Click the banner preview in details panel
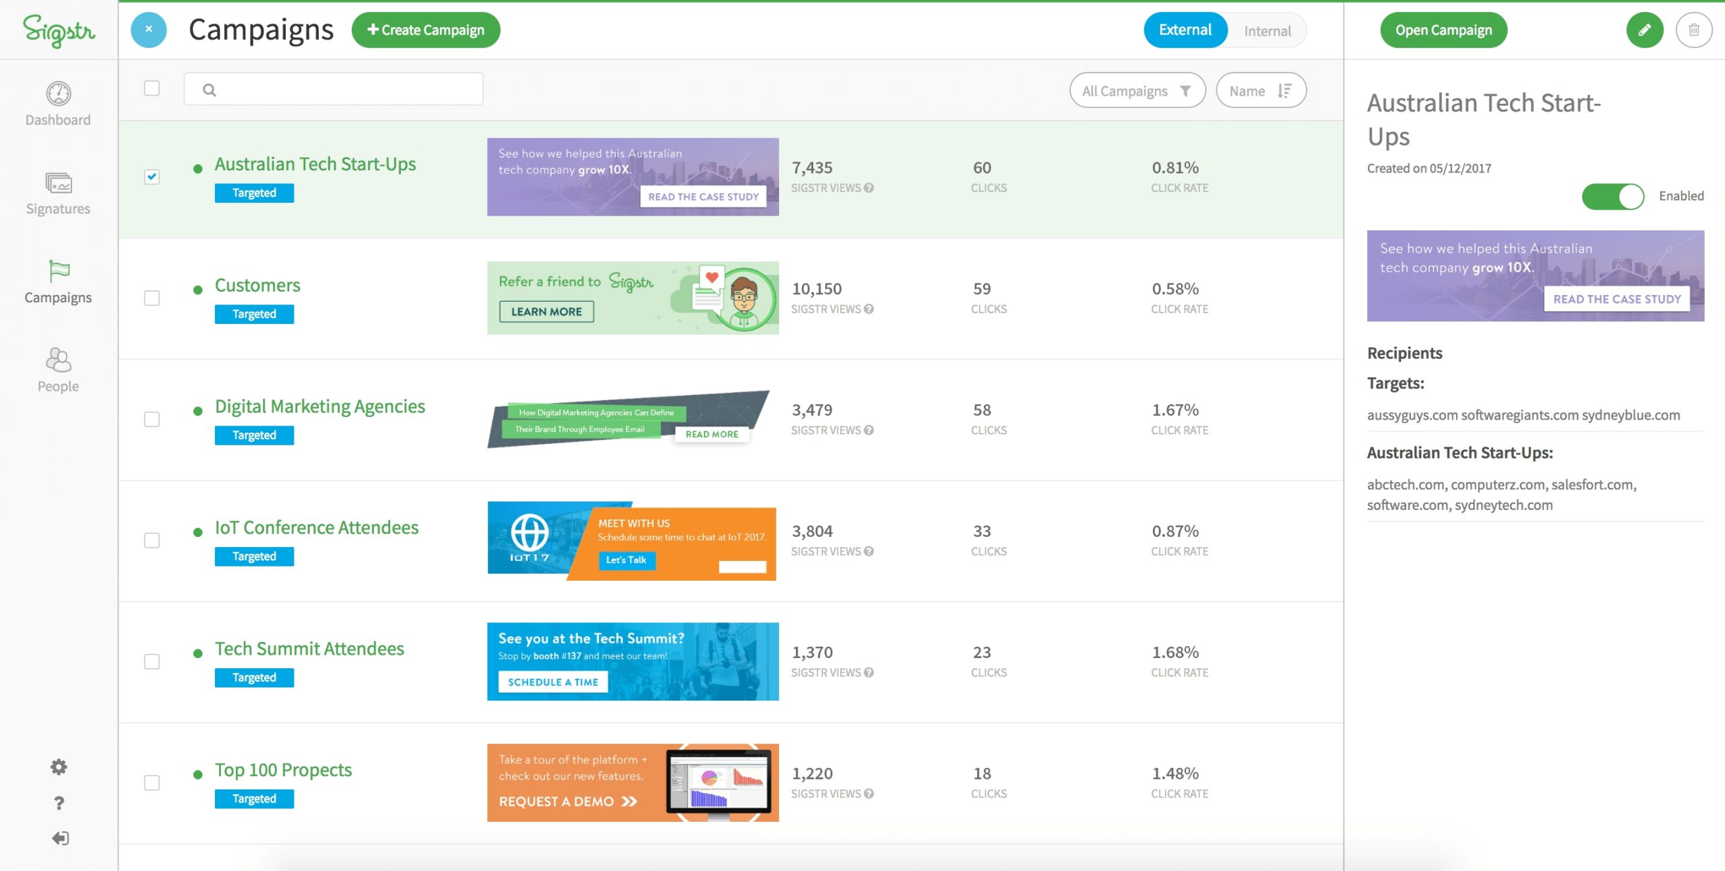 pos(1535,276)
